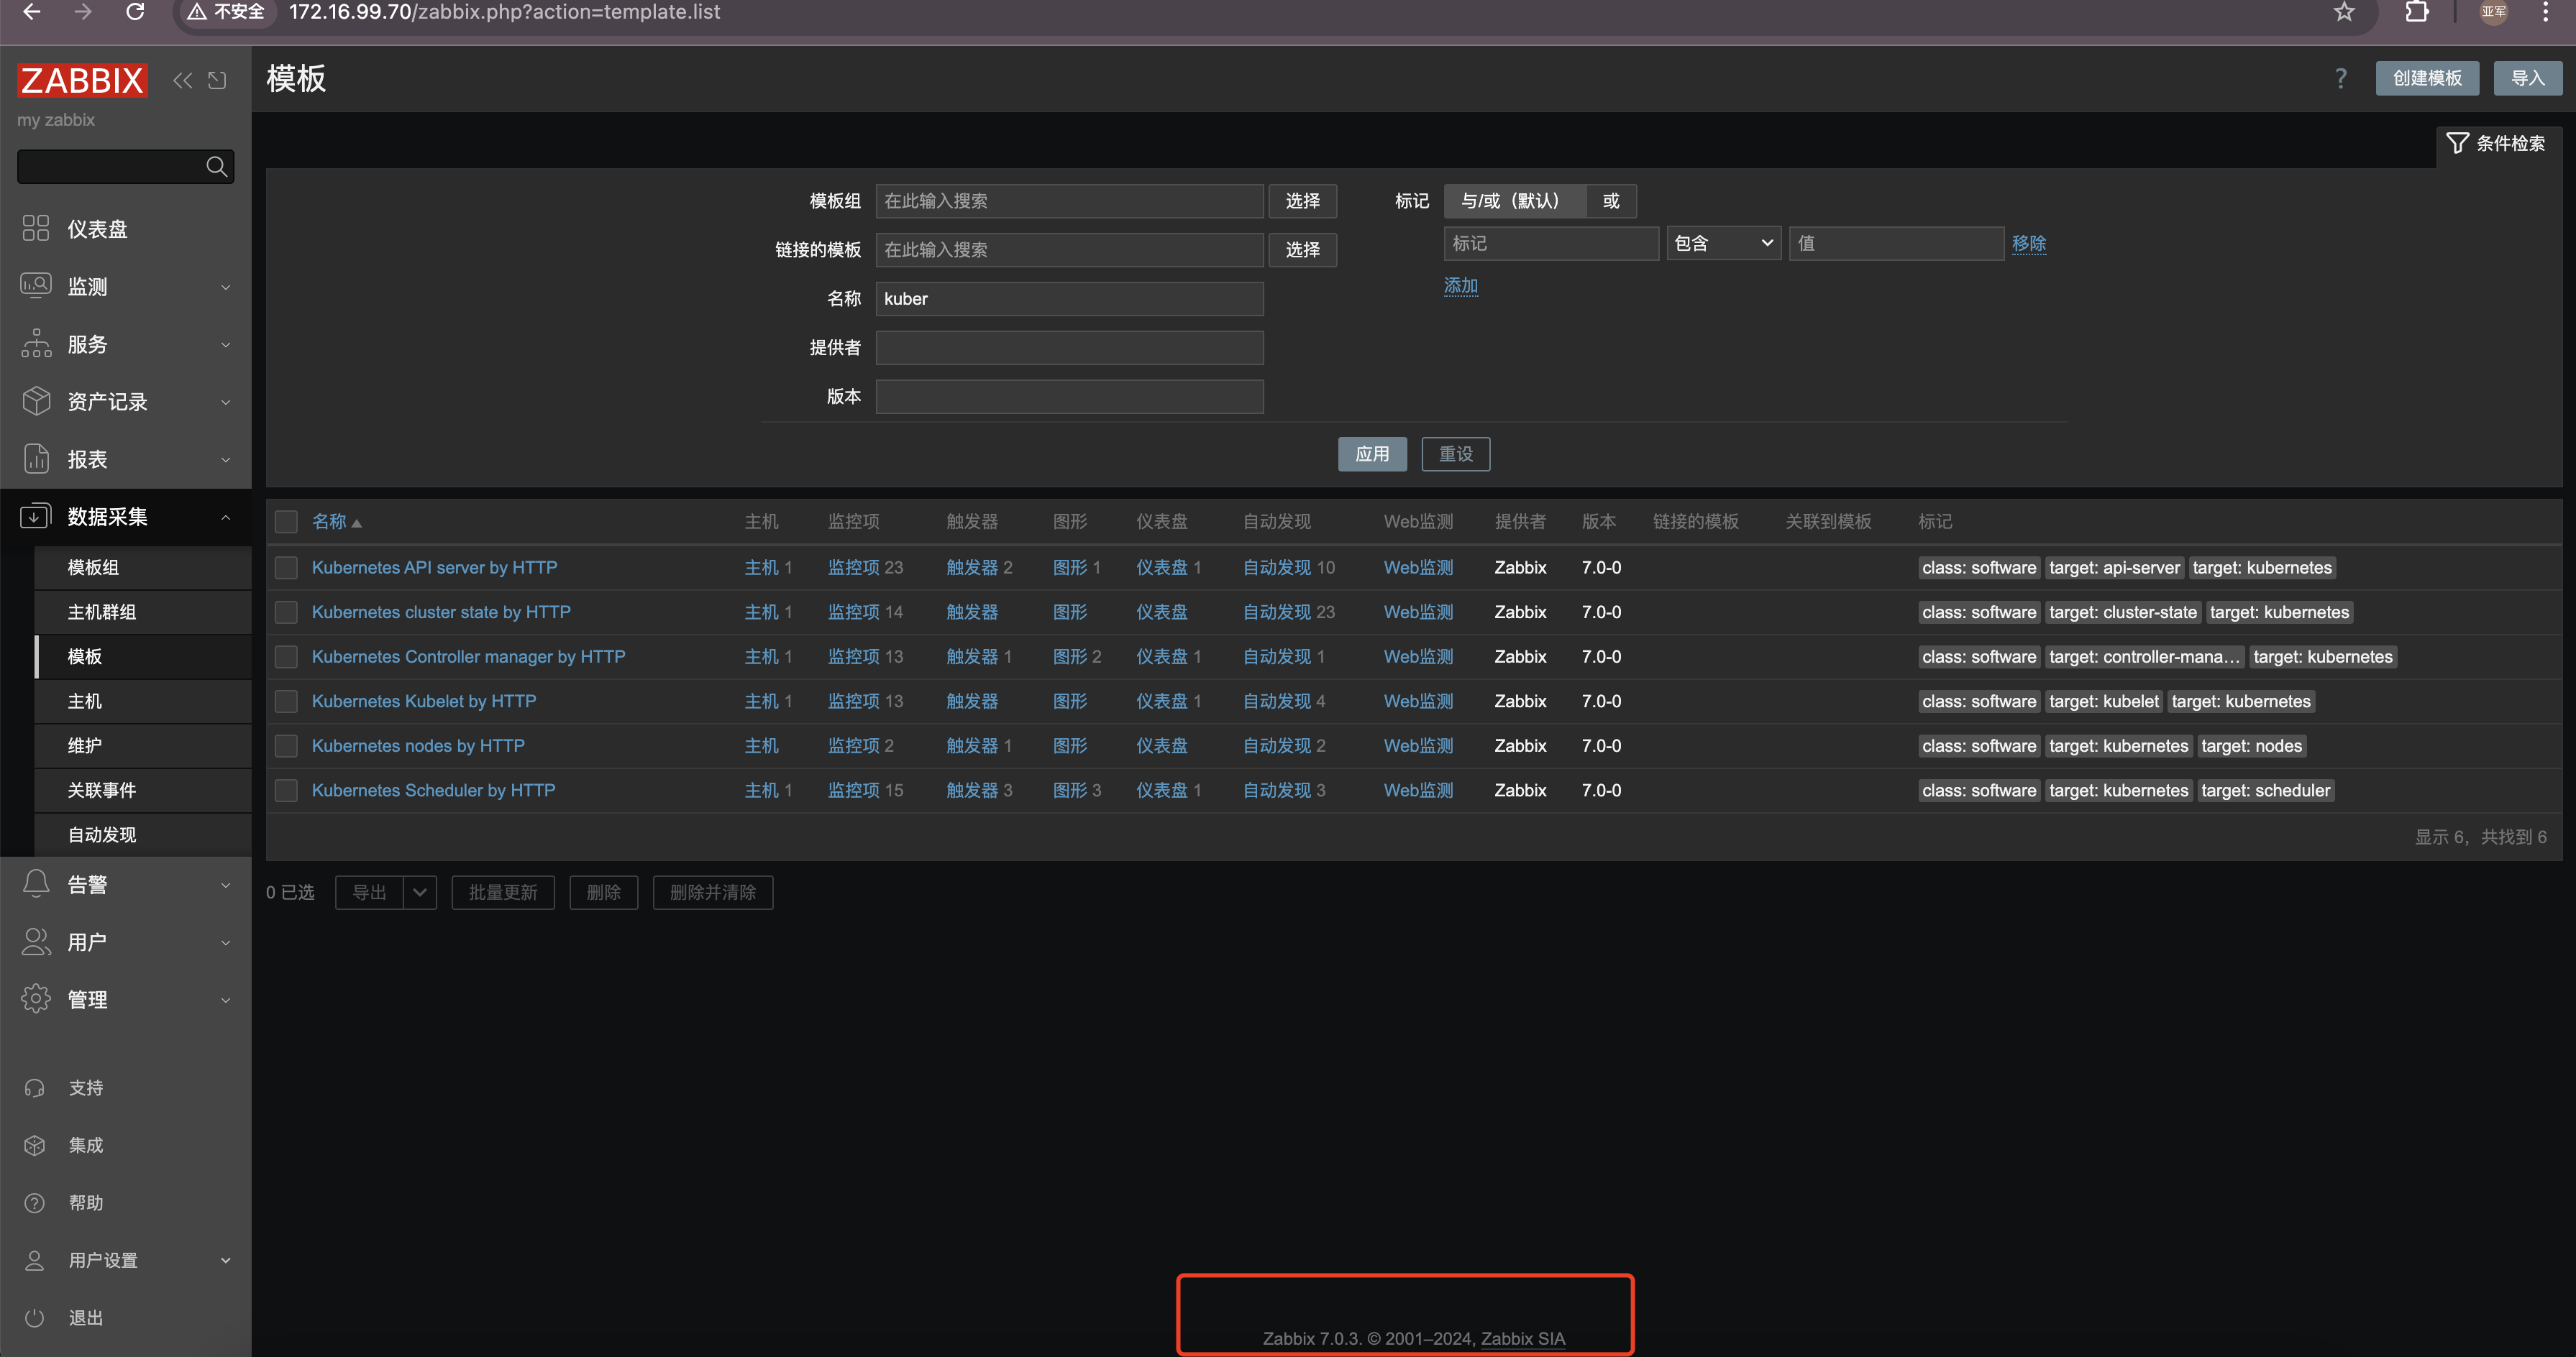Select the 退出 logout sidebar icon
This screenshot has width=2576, height=1357.
click(x=36, y=1317)
